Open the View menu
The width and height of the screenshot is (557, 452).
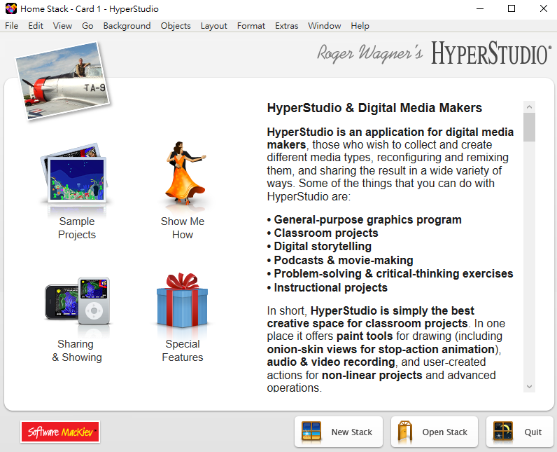pyautogui.click(x=62, y=26)
